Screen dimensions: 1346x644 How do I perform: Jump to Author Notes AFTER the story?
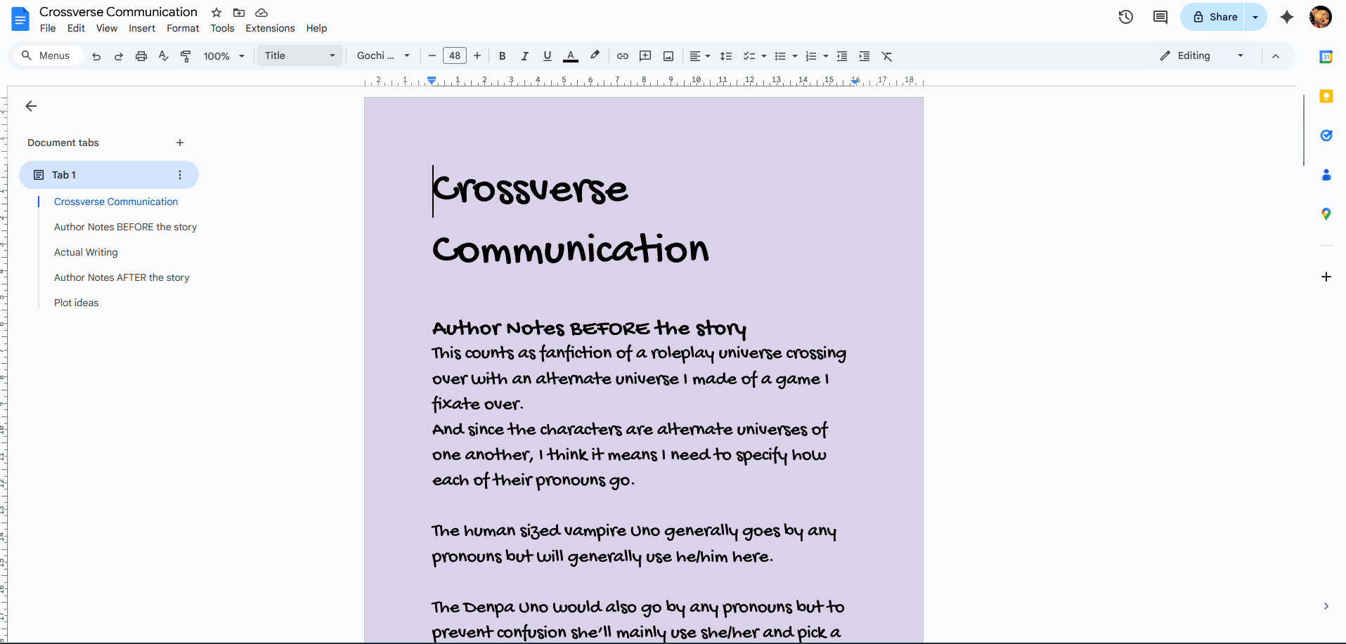[x=122, y=277]
